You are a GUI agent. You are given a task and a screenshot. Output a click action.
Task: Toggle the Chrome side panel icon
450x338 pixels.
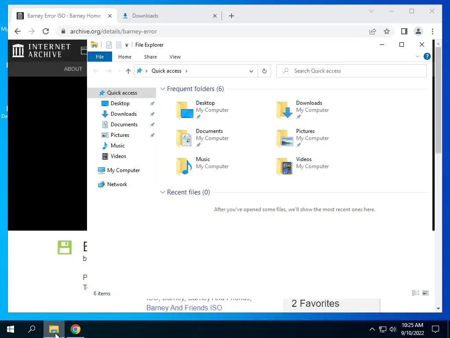click(x=404, y=31)
